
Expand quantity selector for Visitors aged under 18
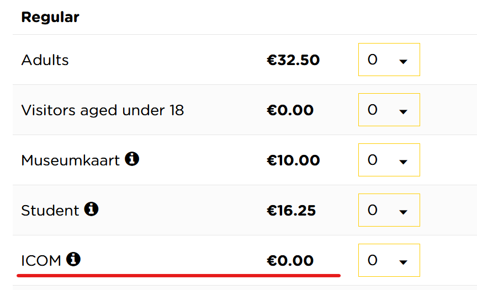point(389,110)
